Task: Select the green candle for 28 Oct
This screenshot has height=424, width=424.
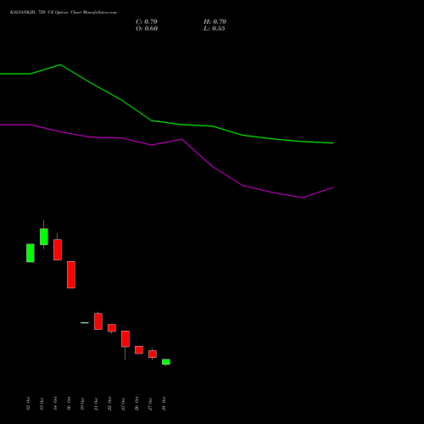Action: tap(166, 362)
